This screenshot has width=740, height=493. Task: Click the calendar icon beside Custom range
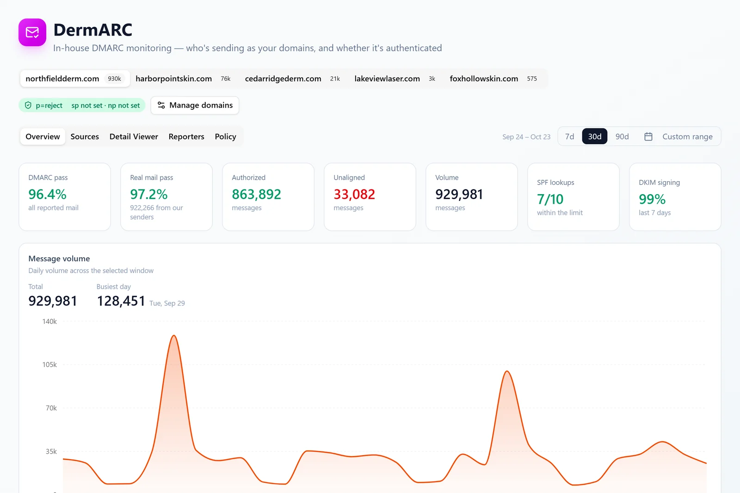648,137
